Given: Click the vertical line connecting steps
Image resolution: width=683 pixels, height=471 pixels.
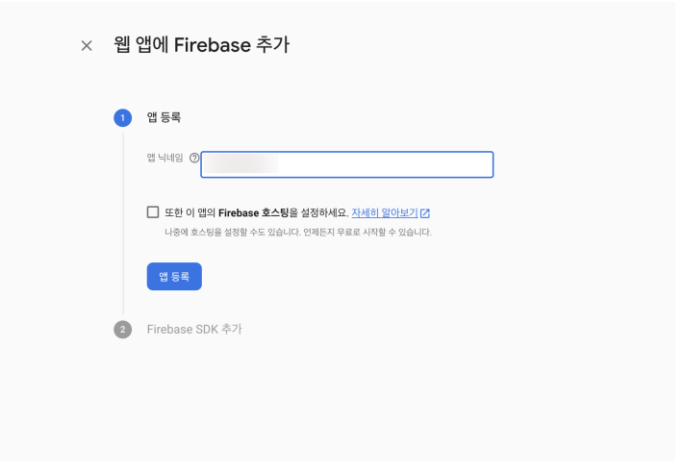Looking at the screenshot, I should [x=123, y=224].
